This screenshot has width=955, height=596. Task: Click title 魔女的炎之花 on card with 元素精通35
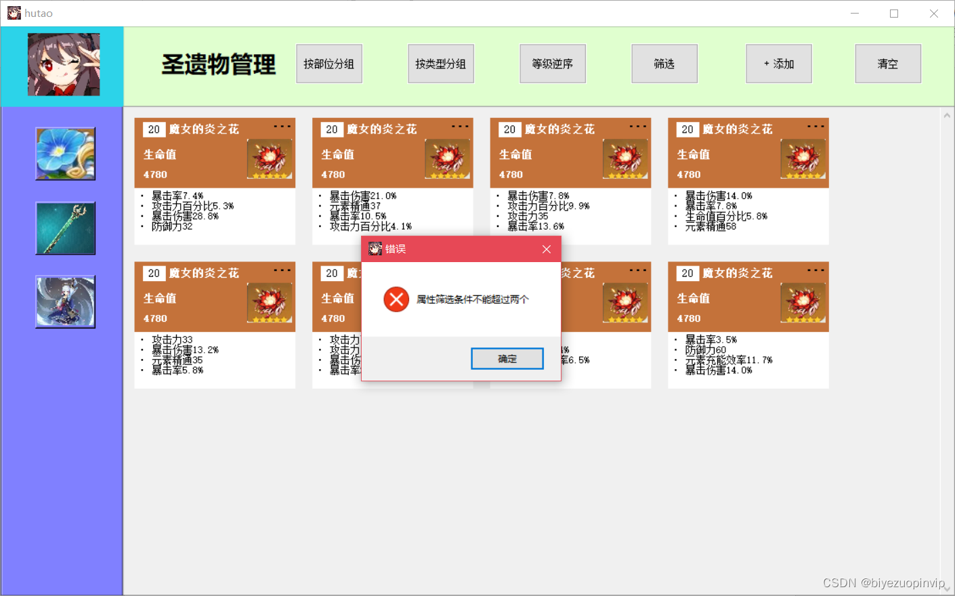pos(204,273)
